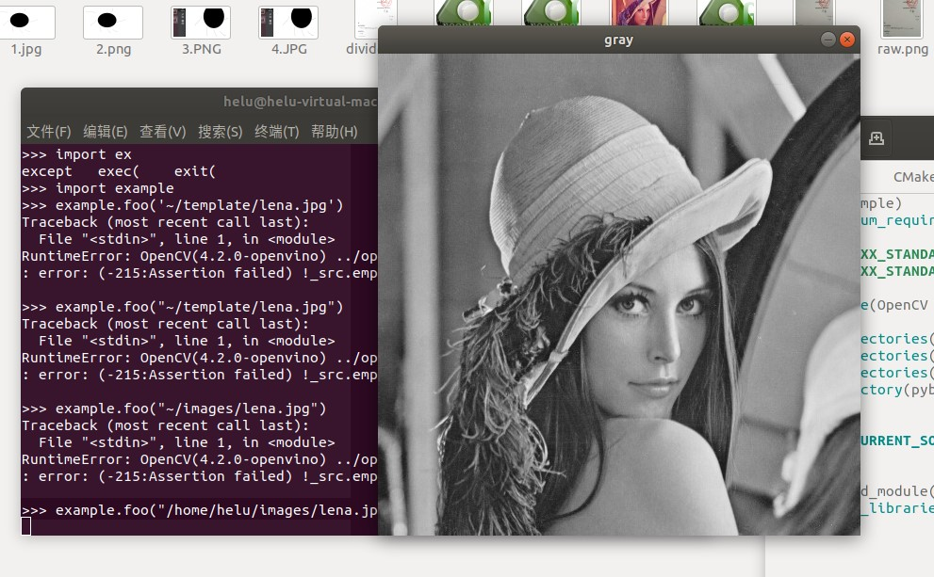The image size is (934, 577).
Task: Select the 3.PNG file thumbnail
Action: click(x=201, y=22)
